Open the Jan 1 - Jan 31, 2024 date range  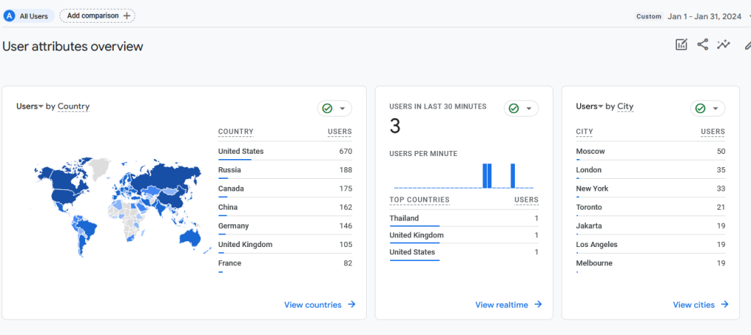705,16
